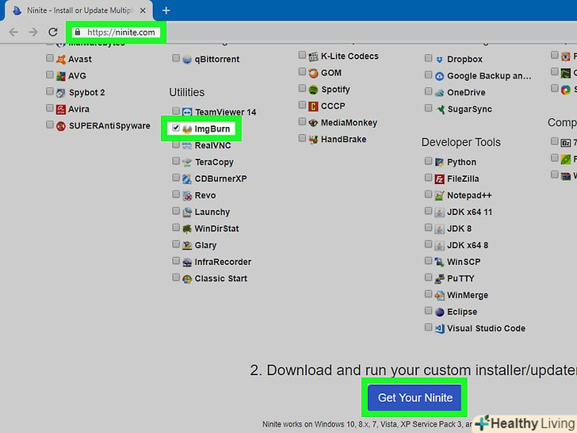Click the Revo uninstaller icon
The height and width of the screenshot is (433, 577).
point(187,196)
